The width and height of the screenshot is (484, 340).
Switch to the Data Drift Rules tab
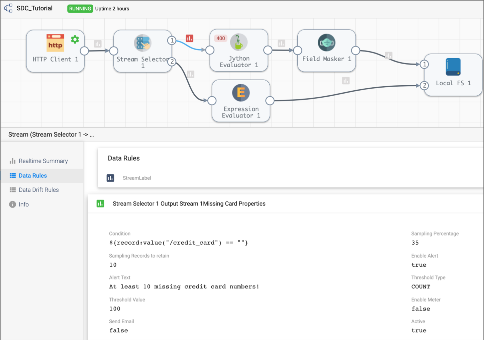tap(38, 190)
